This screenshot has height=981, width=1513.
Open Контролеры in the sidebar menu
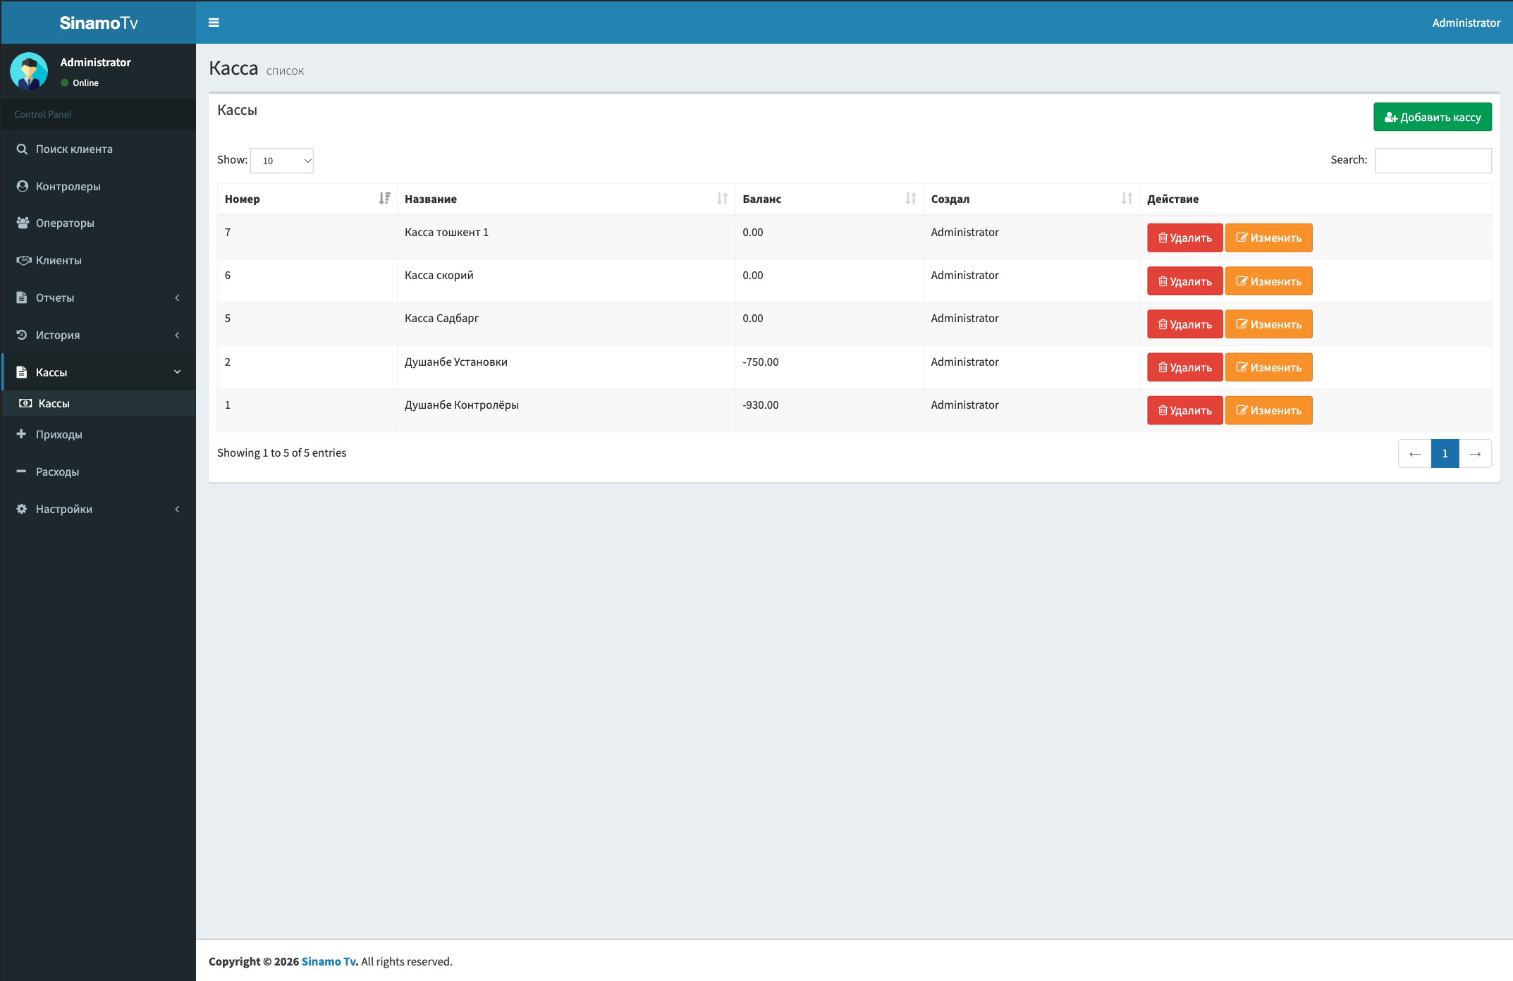click(98, 186)
